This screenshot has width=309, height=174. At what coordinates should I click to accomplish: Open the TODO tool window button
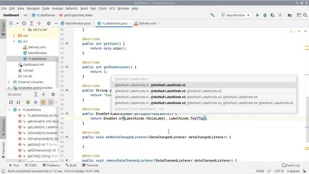pyautogui.click(x=30, y=165)
